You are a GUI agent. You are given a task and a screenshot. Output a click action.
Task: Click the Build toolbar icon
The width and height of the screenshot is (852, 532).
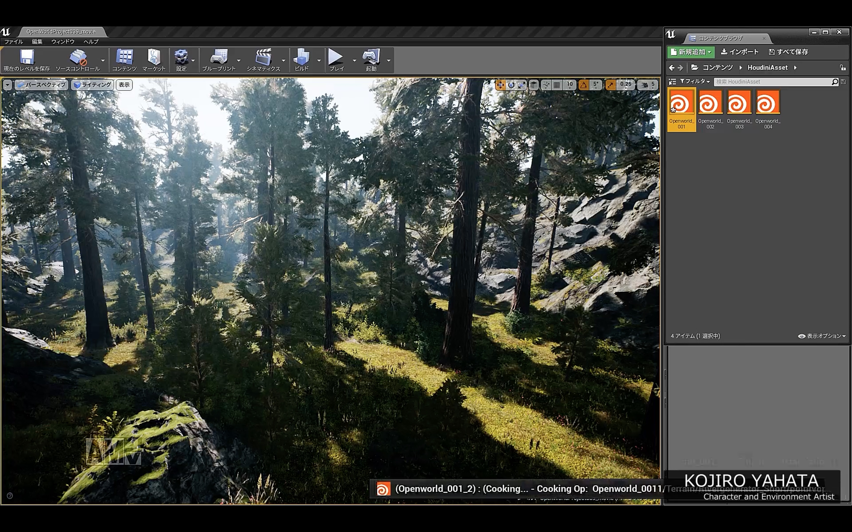point(302,60)
